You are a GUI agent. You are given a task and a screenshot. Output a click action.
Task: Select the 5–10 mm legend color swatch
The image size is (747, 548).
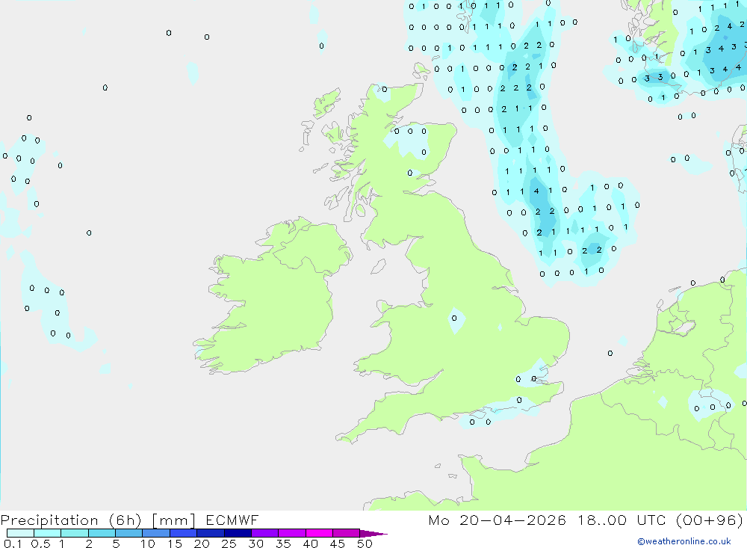129,533
